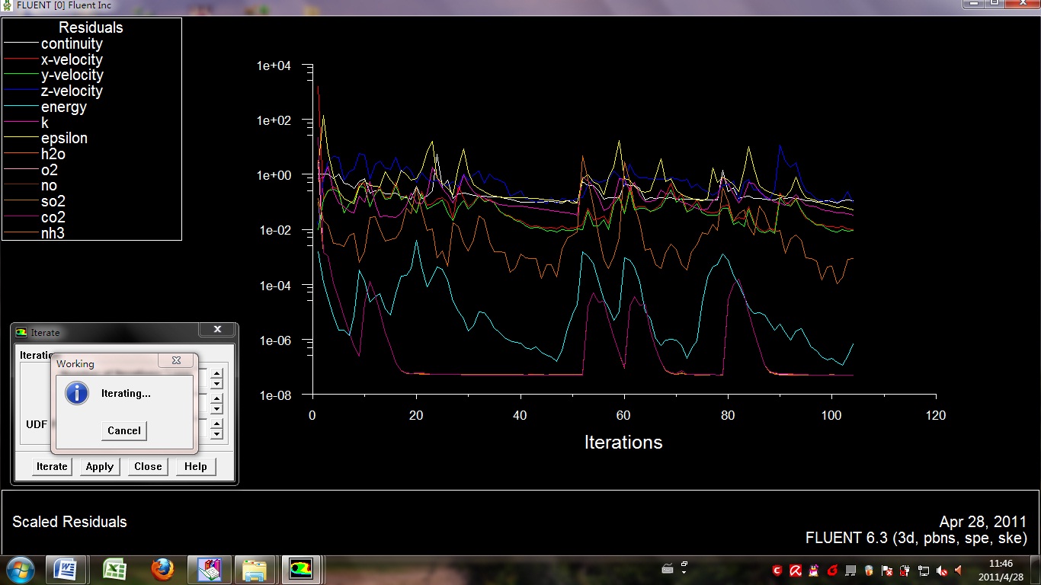Dismiss the Working dialog with its X button
The image size is (1041, 585).
[x=176, y=360]
